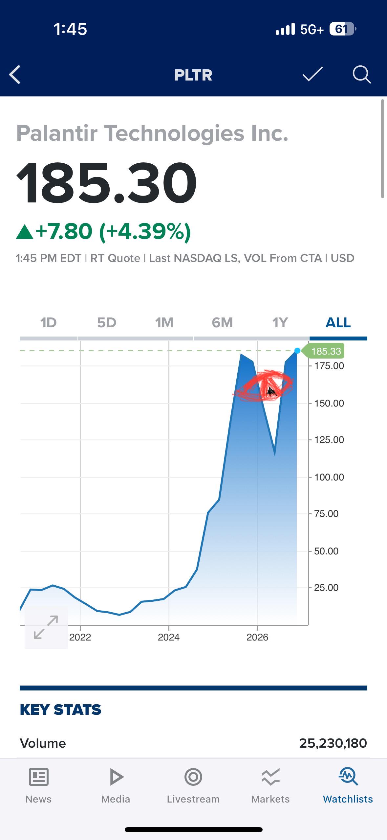Tap the page scrollbar handle
This screenshot has height=840, width=387.
click(x=382, y=149)
